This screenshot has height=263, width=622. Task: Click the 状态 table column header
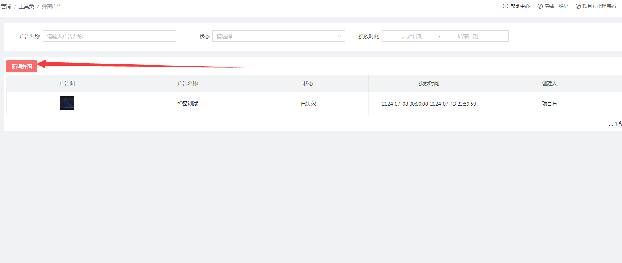coord(308,83)
